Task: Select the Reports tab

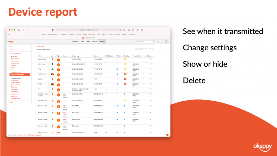Action: point(102,41)
